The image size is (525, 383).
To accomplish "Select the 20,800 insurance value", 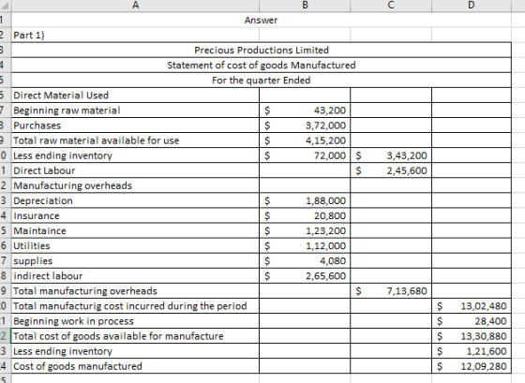I will tap(305, 215).
